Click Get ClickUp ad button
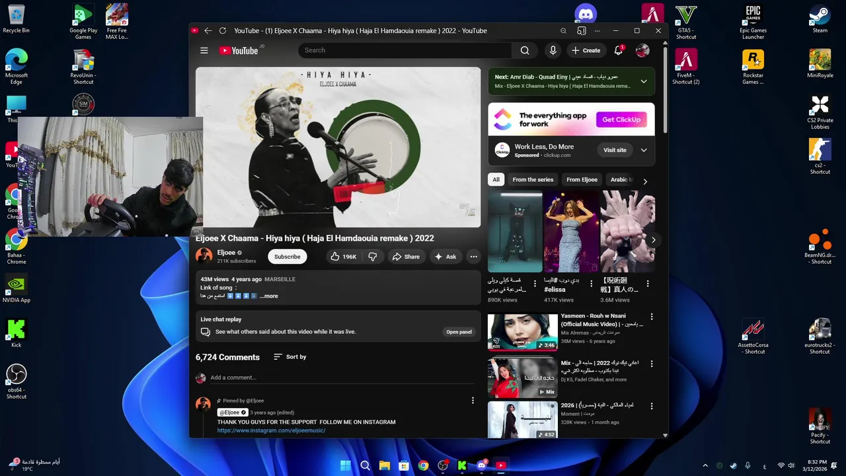Viewport: 846px width, 476px height. [621, 120]
